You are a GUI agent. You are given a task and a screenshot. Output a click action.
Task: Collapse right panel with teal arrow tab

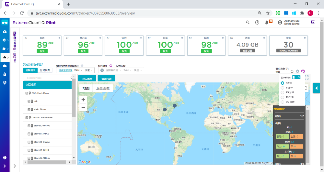[316, 88]
